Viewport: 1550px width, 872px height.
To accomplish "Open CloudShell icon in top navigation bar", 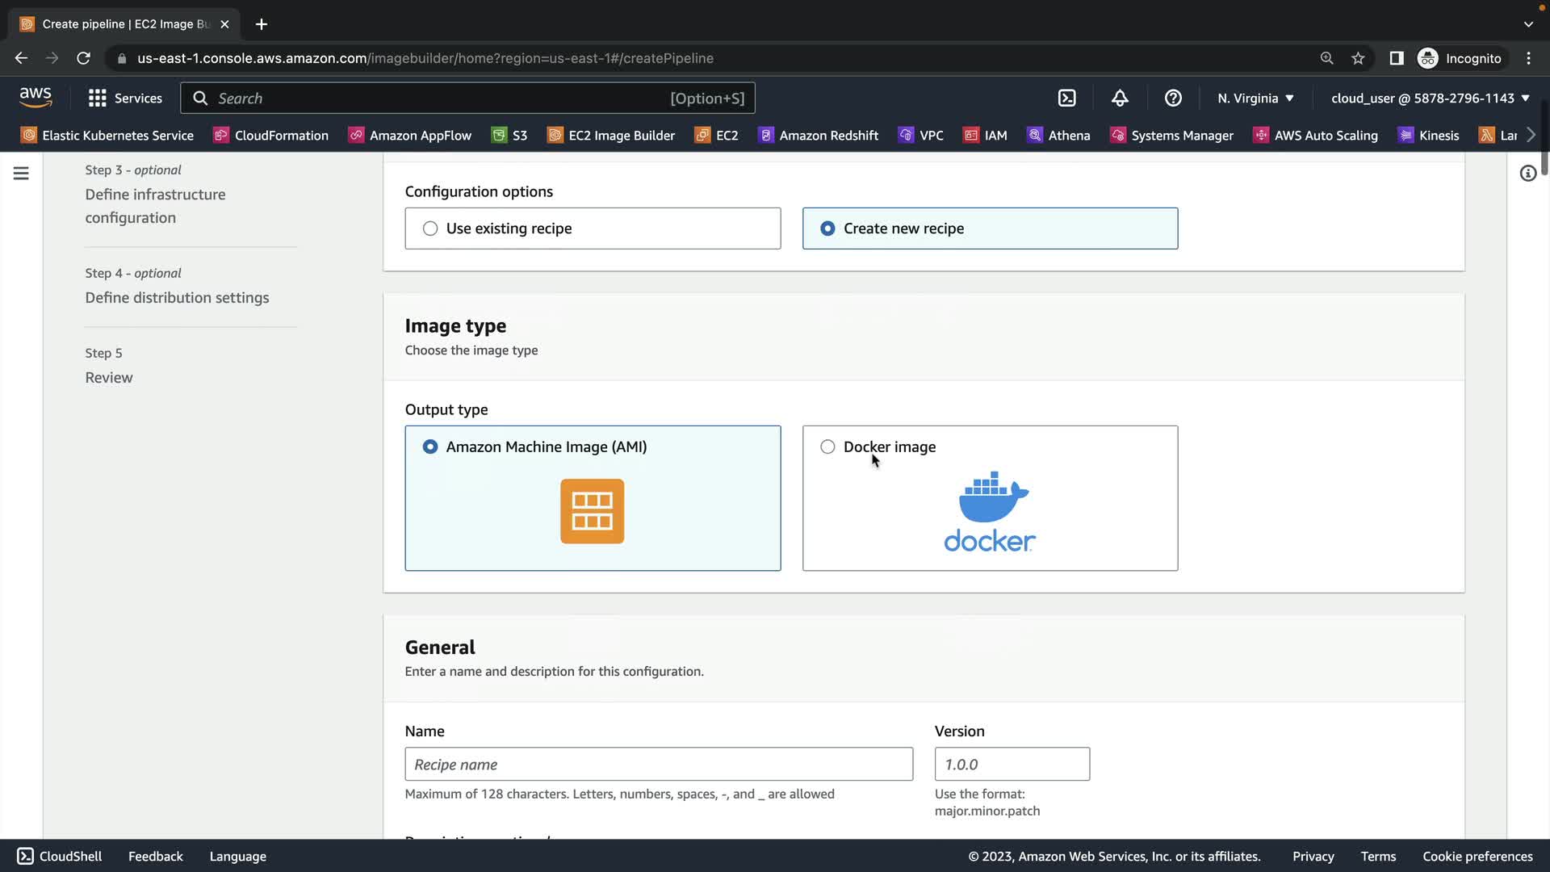I will (x=1067, y=98).
